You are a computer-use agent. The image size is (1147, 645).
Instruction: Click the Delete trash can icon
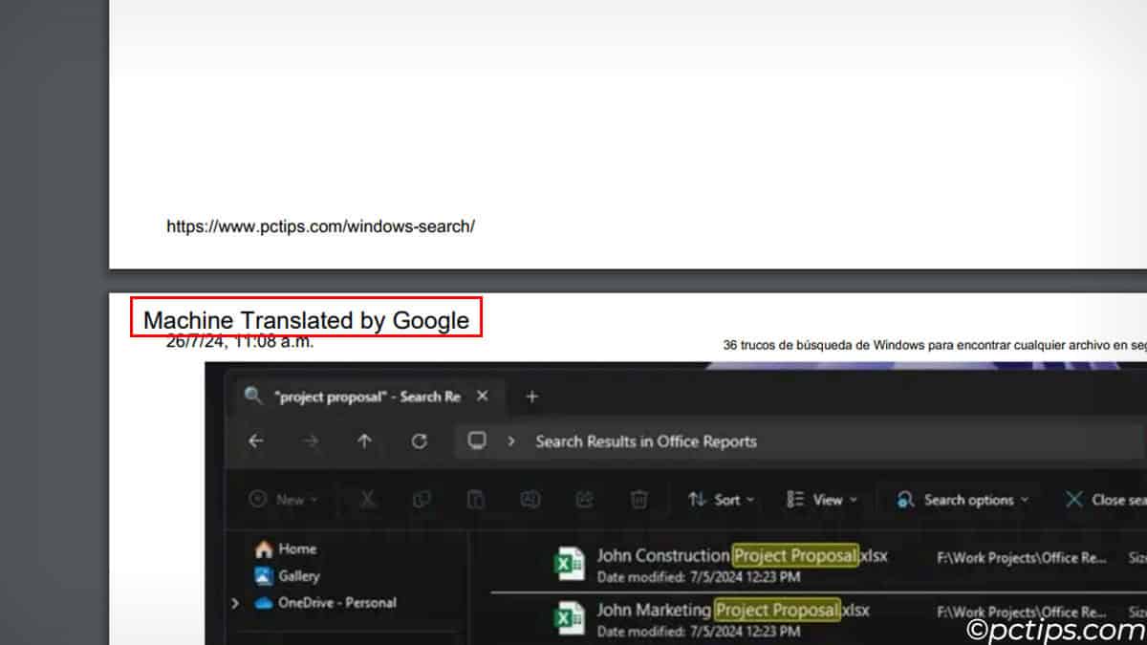[639, 500]
